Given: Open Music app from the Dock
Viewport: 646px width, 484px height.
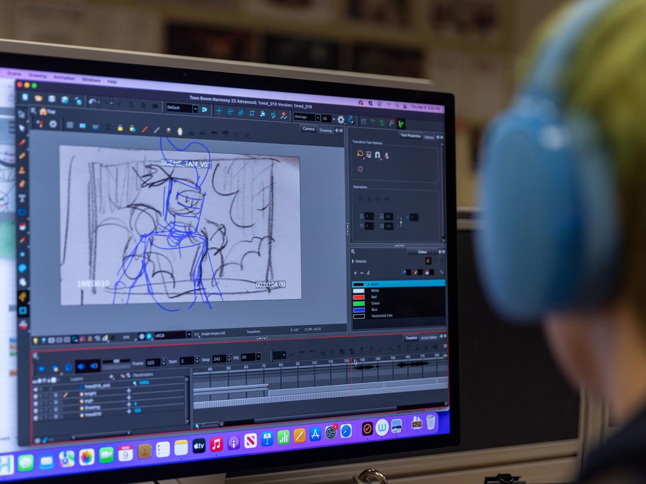Looking at the screenshot, I should [x=216, y=444].
